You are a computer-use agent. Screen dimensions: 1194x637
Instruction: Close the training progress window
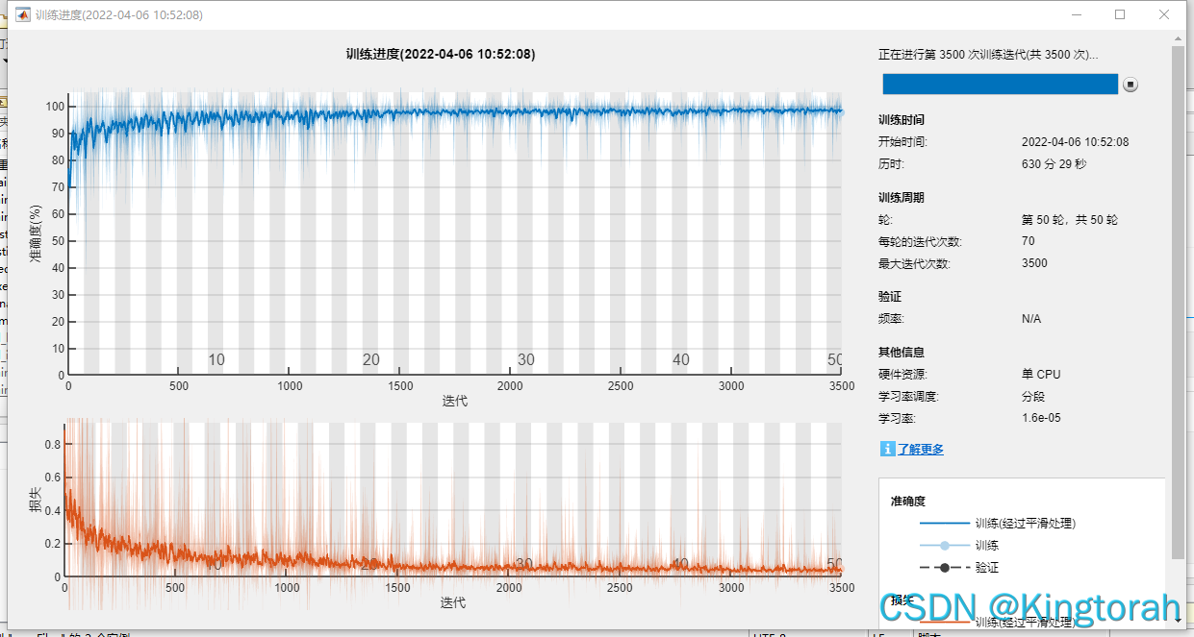point(1164,14)
